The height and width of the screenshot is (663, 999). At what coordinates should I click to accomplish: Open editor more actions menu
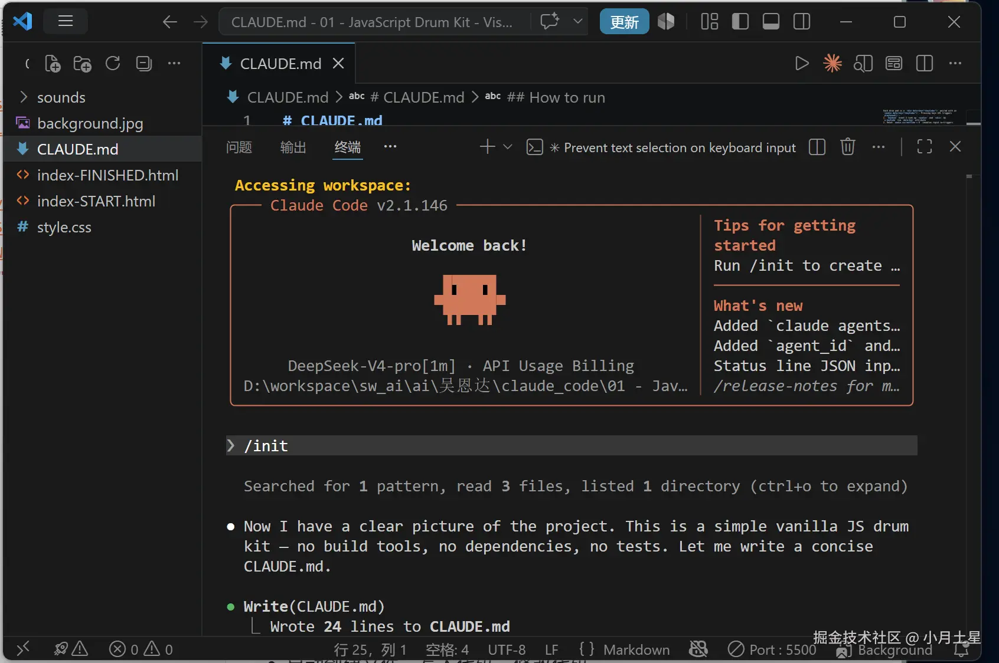click(955, 63)
